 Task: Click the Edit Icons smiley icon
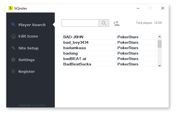[14, 36]
